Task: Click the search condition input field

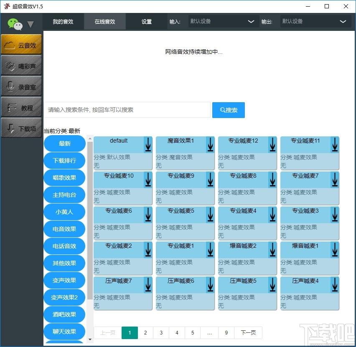Action: click(127, 110)
